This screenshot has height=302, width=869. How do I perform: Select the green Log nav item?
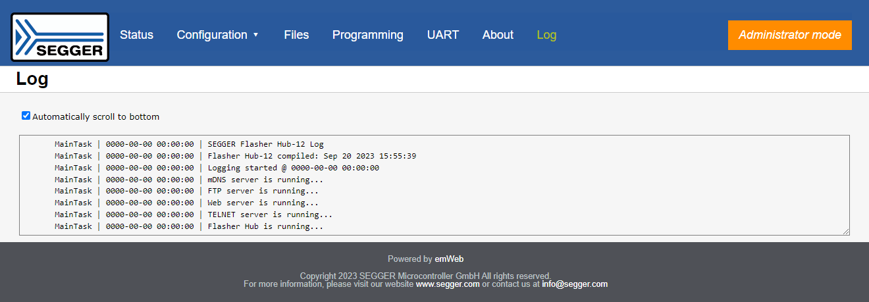[546, 35]
